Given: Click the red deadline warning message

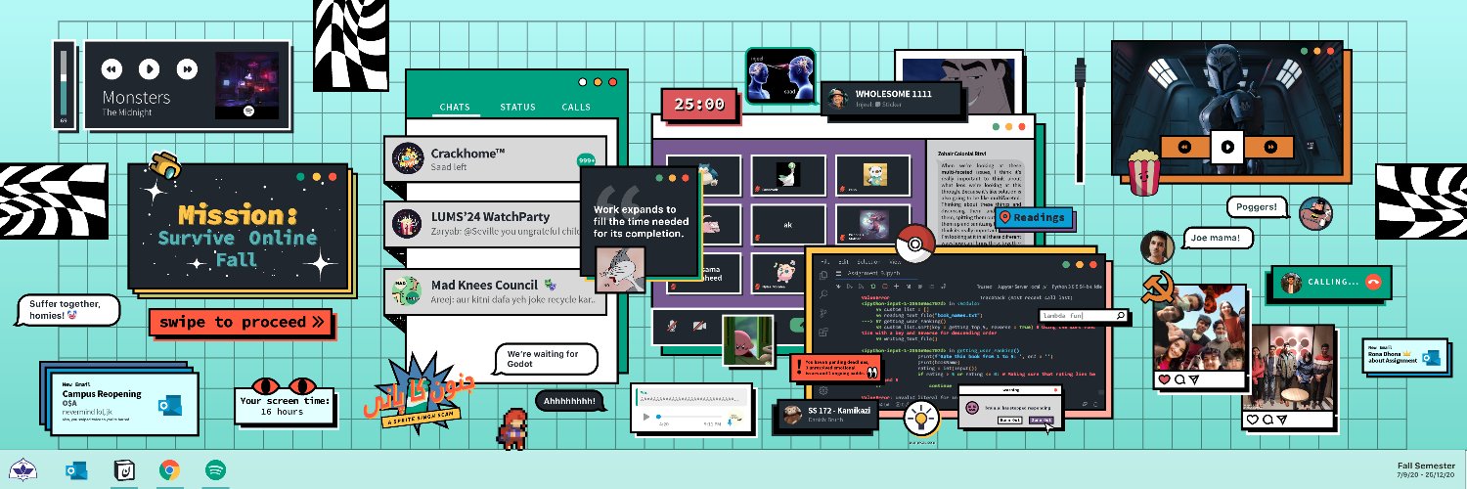Looking at the screenshot, I should (x=835, y=368).
